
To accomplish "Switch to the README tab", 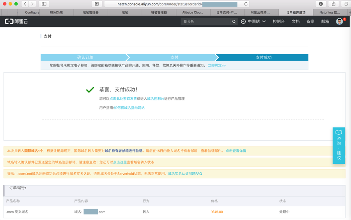I will click(57, 13).
